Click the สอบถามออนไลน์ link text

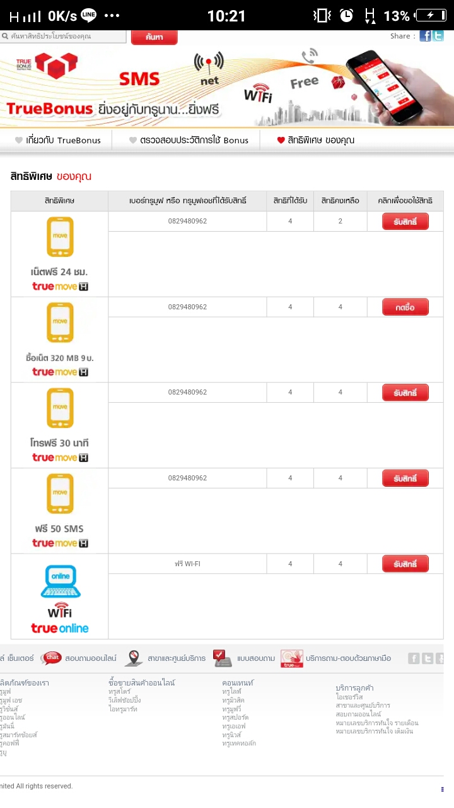(91, 658)
